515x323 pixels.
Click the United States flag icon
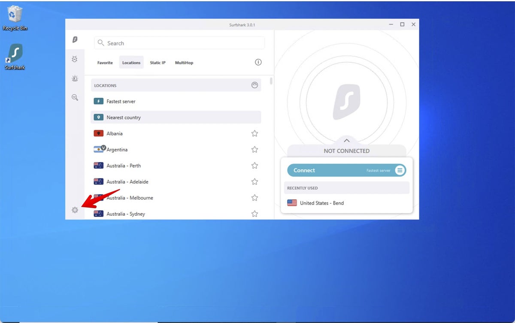[x=292, y=203]
